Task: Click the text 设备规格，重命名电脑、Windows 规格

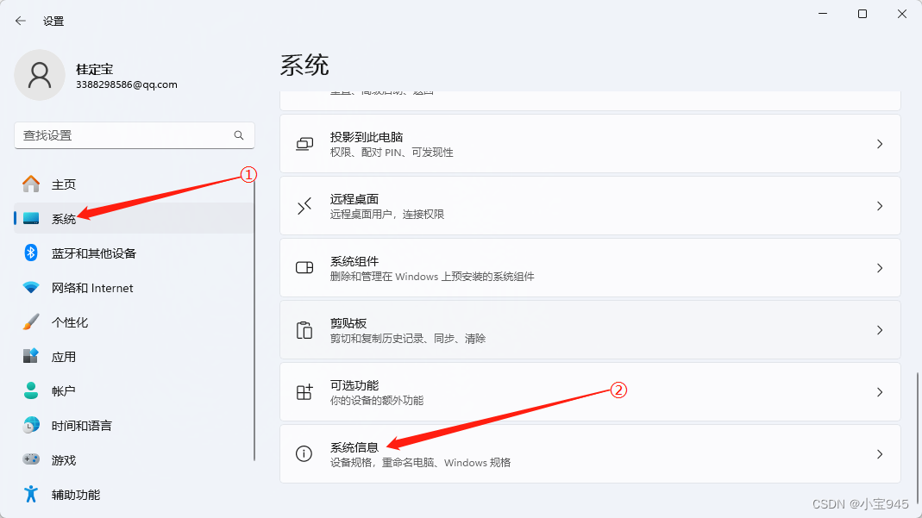Action: pos(420,463)
